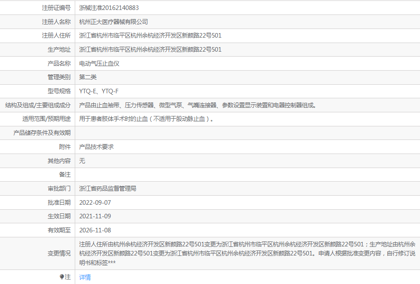Select the text starting 产品由止血袖带
This screenshot has width=420, height=284.
click(x=198, y=105)
